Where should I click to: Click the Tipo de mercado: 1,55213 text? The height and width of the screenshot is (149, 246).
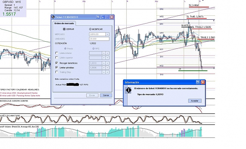pos(150,94)
